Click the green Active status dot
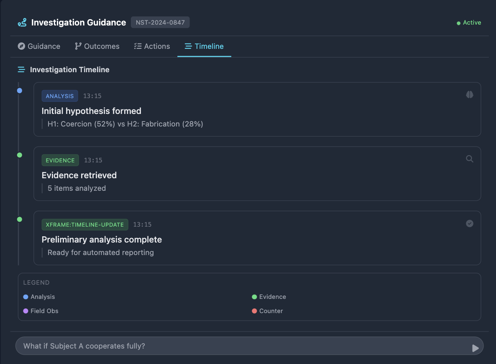This screenshot has height=364, width=496. coord(458,23)
